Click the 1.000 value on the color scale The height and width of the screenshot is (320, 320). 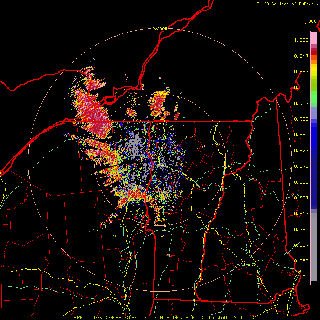[x=301, y=40]
